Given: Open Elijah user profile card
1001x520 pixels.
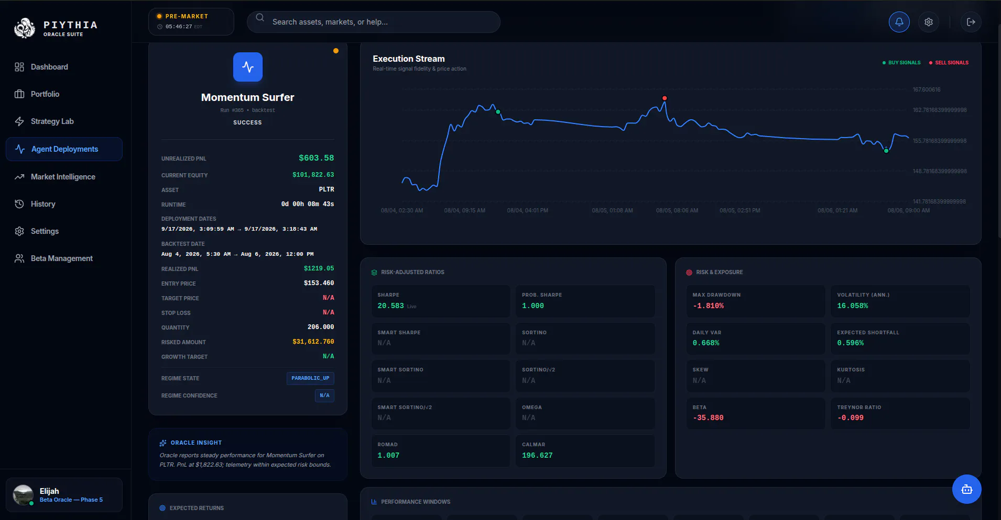Looking at the screenshot, I should click(64, 495).
